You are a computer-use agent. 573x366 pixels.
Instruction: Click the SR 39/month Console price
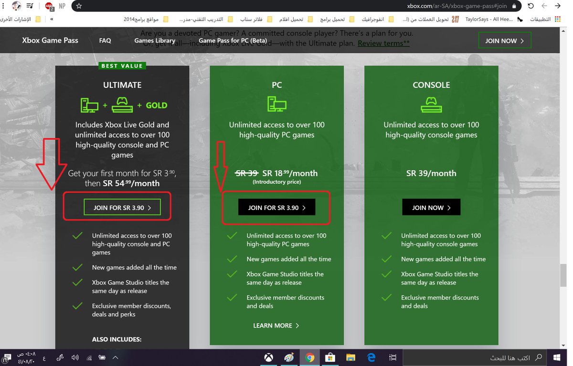(431, 173)
